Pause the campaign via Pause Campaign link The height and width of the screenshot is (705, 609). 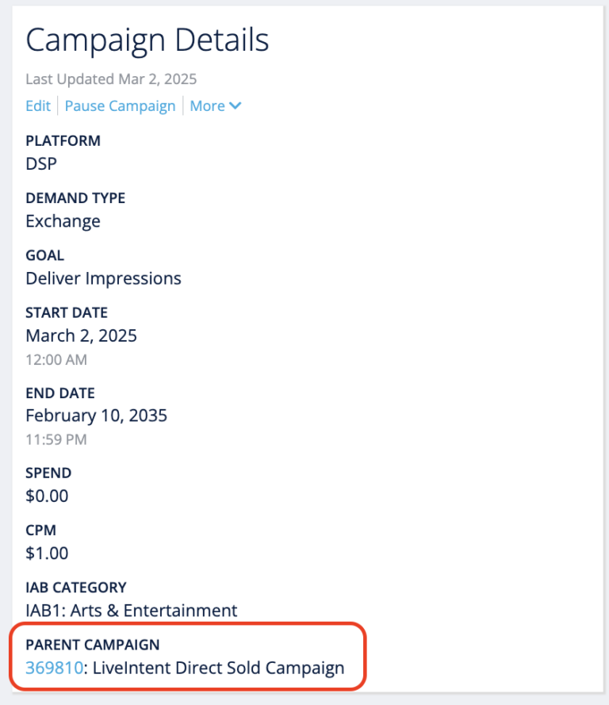tap(120, 105)
